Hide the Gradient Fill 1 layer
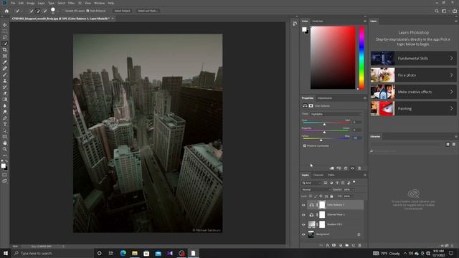The image size is (459, 258). pyautogui.click(x=303, y=224)
